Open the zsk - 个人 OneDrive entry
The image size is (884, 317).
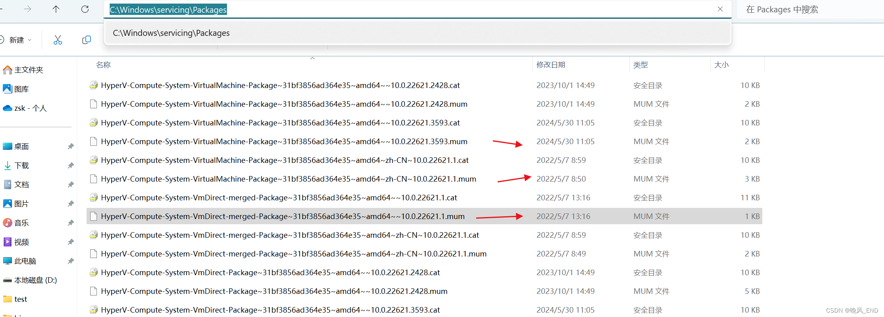click(25, 108)
